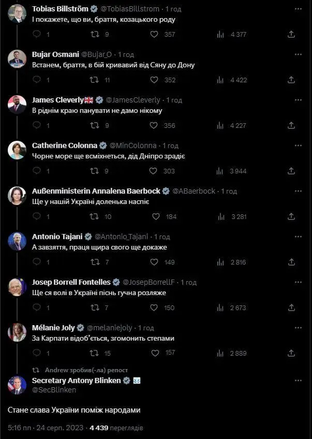Share Mélanie Joly's tweet

tap(291, 353)
